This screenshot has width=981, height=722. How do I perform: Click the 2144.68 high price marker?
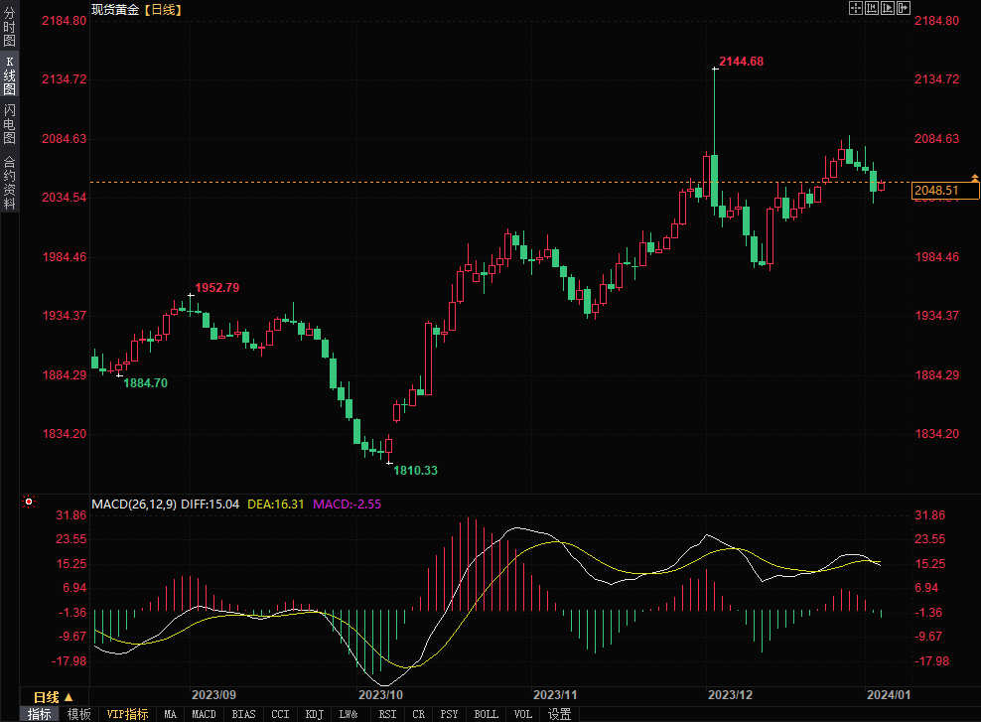(741, 62)
